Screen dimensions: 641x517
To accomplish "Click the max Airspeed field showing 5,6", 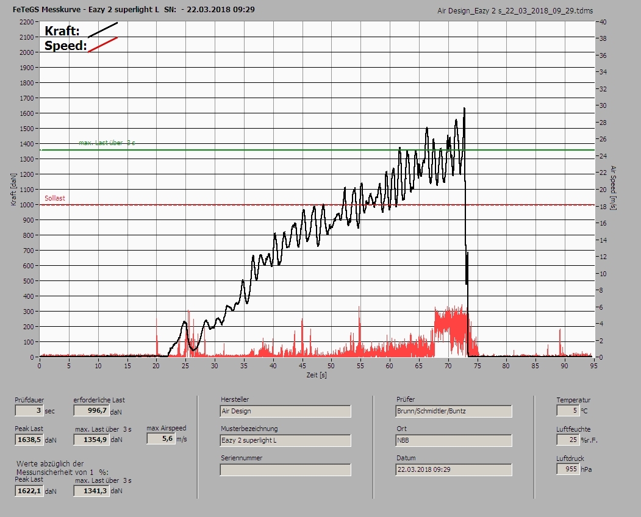I will pyautogui.click(x=160, y=438).
